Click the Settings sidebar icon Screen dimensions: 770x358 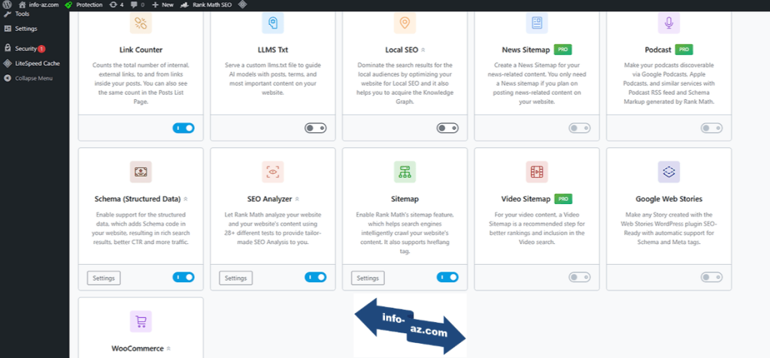8,29
